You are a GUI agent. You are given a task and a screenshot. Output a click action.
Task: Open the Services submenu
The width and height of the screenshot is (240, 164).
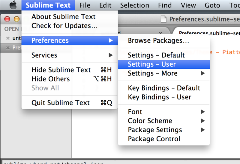coord(70,55)
